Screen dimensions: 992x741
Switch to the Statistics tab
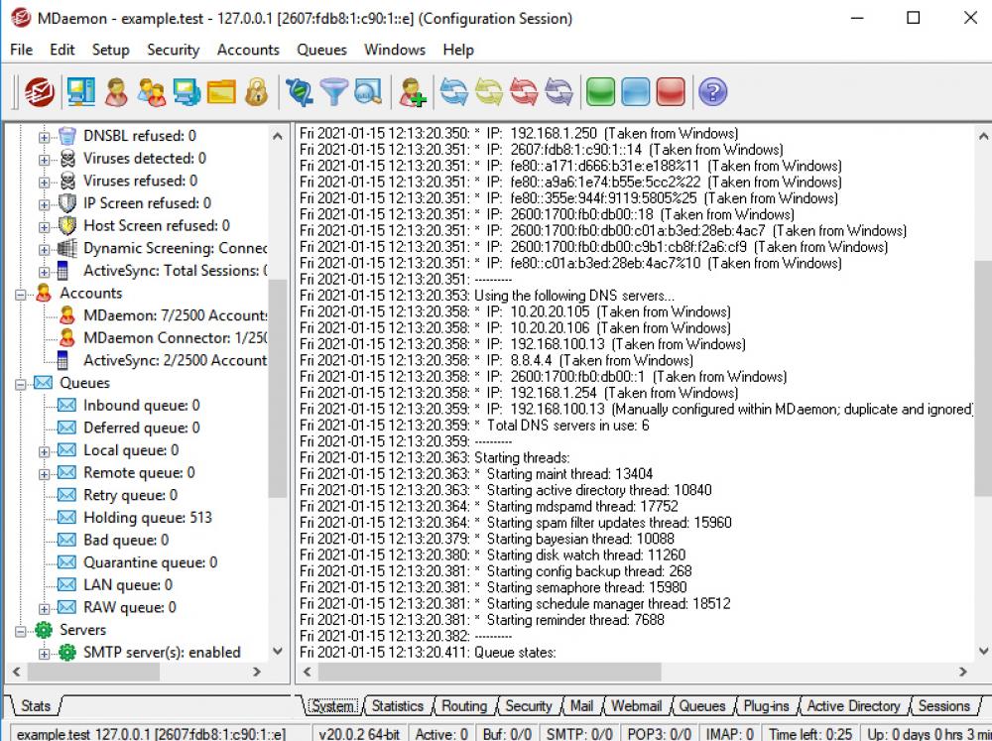tap(398, 705)
